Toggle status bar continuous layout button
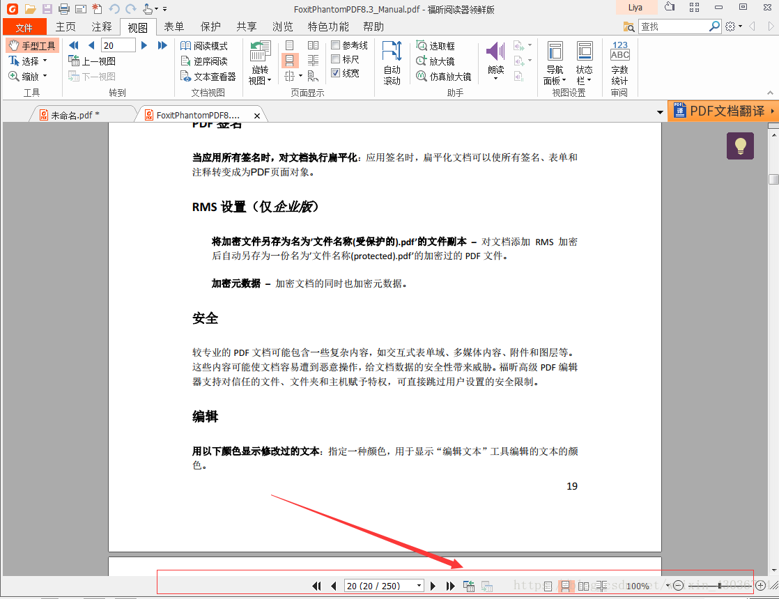The height and width of the screenshot is (599, 779). click(x=565, y=586)
